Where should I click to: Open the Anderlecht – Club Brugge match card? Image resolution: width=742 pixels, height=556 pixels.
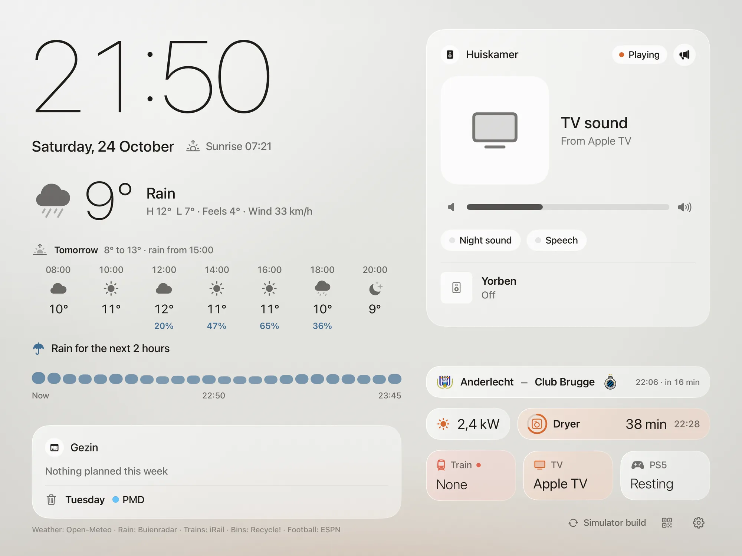pos(568,382)
